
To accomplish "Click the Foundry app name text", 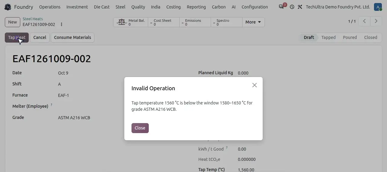I will pyautogui.click(x=24, y=7).
